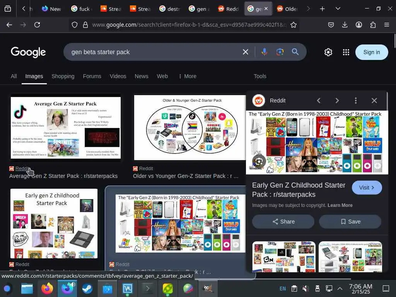Show the next image in the preview panel
The height and width of the screenshot is (297, 396).
click(x=337, y=101)
